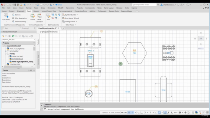Open the Components menu
210x118 pixels.
[90, 8]
